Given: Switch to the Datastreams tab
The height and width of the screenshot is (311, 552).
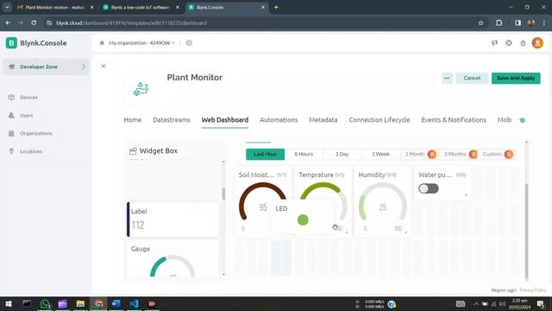Looking at the screenshot, I should 172,120.
